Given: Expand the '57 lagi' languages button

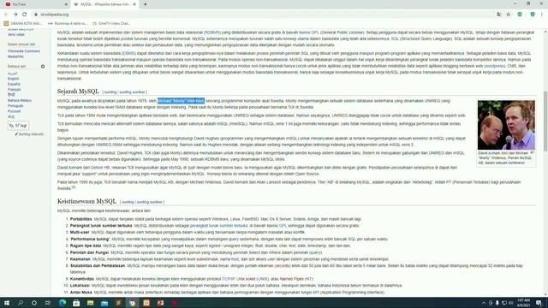Looking at the screenshot, I should point(18,126).
